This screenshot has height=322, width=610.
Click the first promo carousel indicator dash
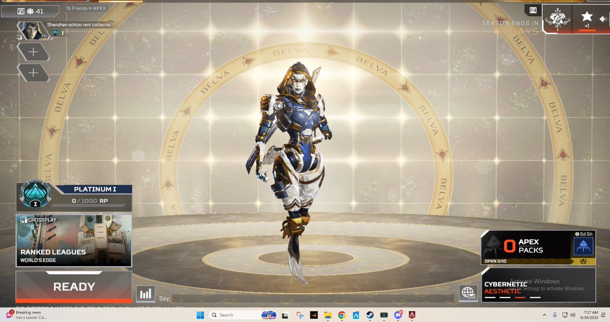(490, 298)
